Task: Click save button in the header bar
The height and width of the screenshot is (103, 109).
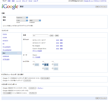Action: (97, 7)
